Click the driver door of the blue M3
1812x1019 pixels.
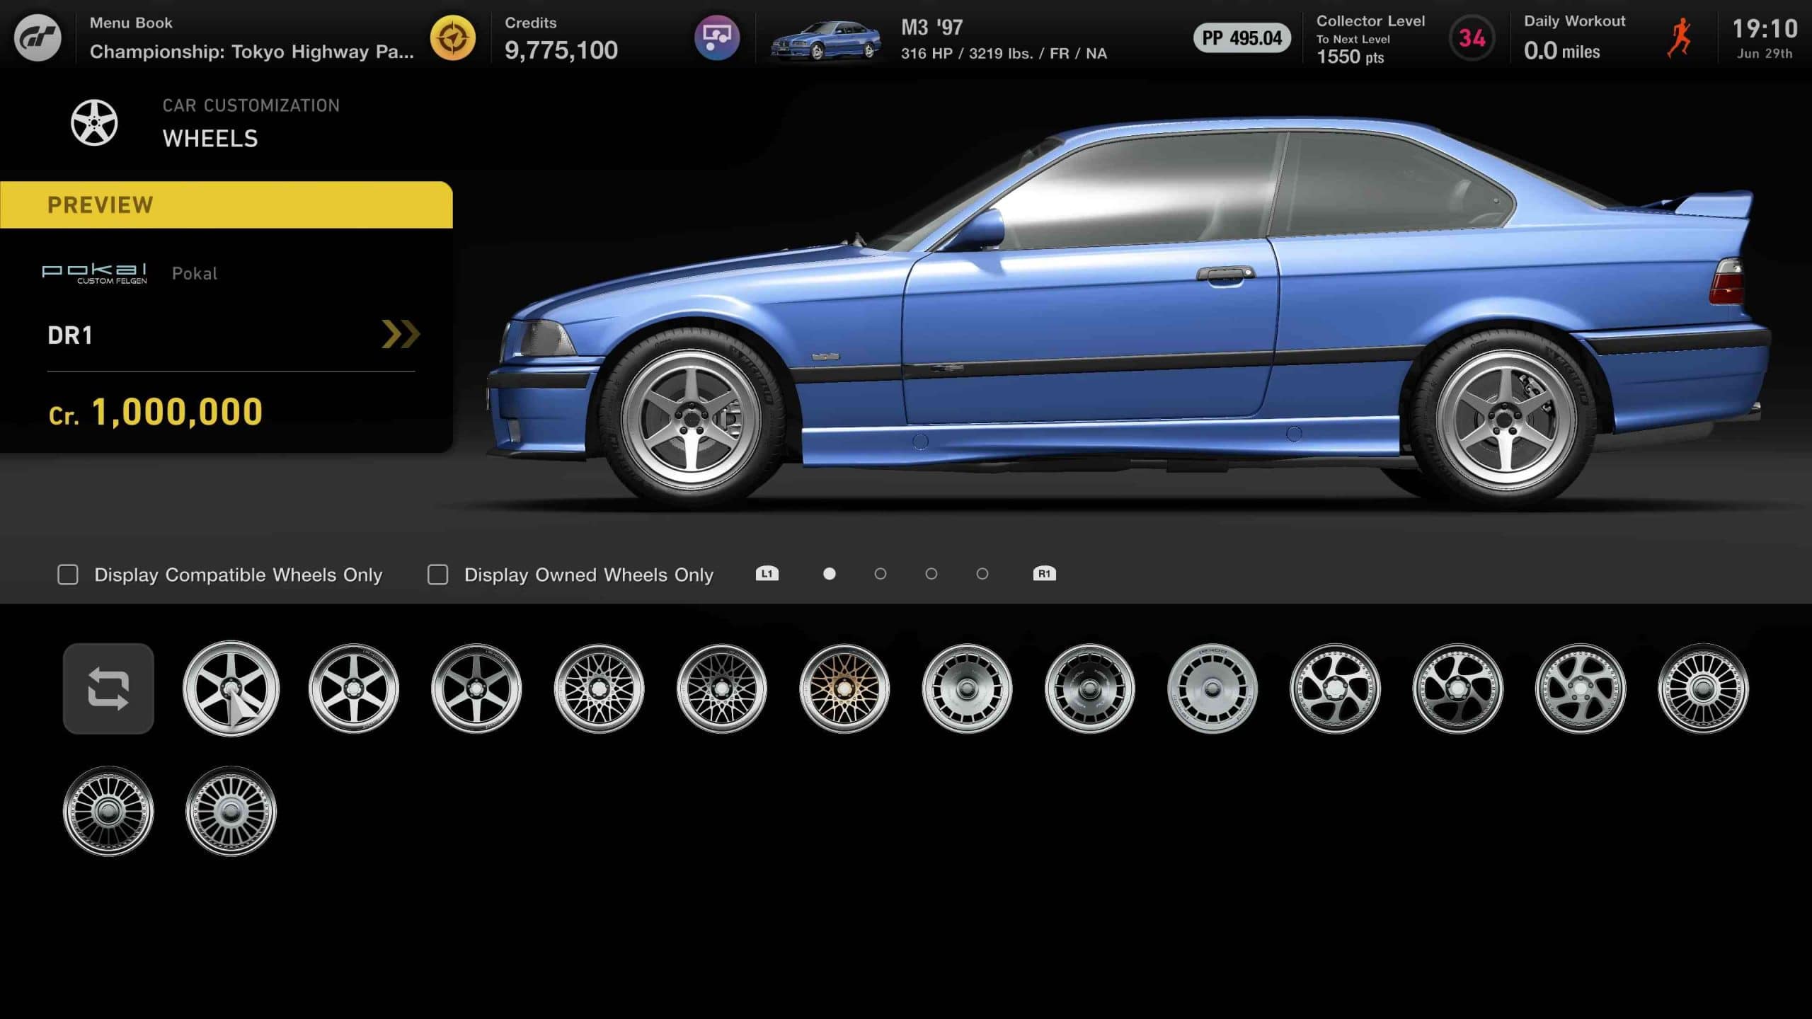point(1090,333)
